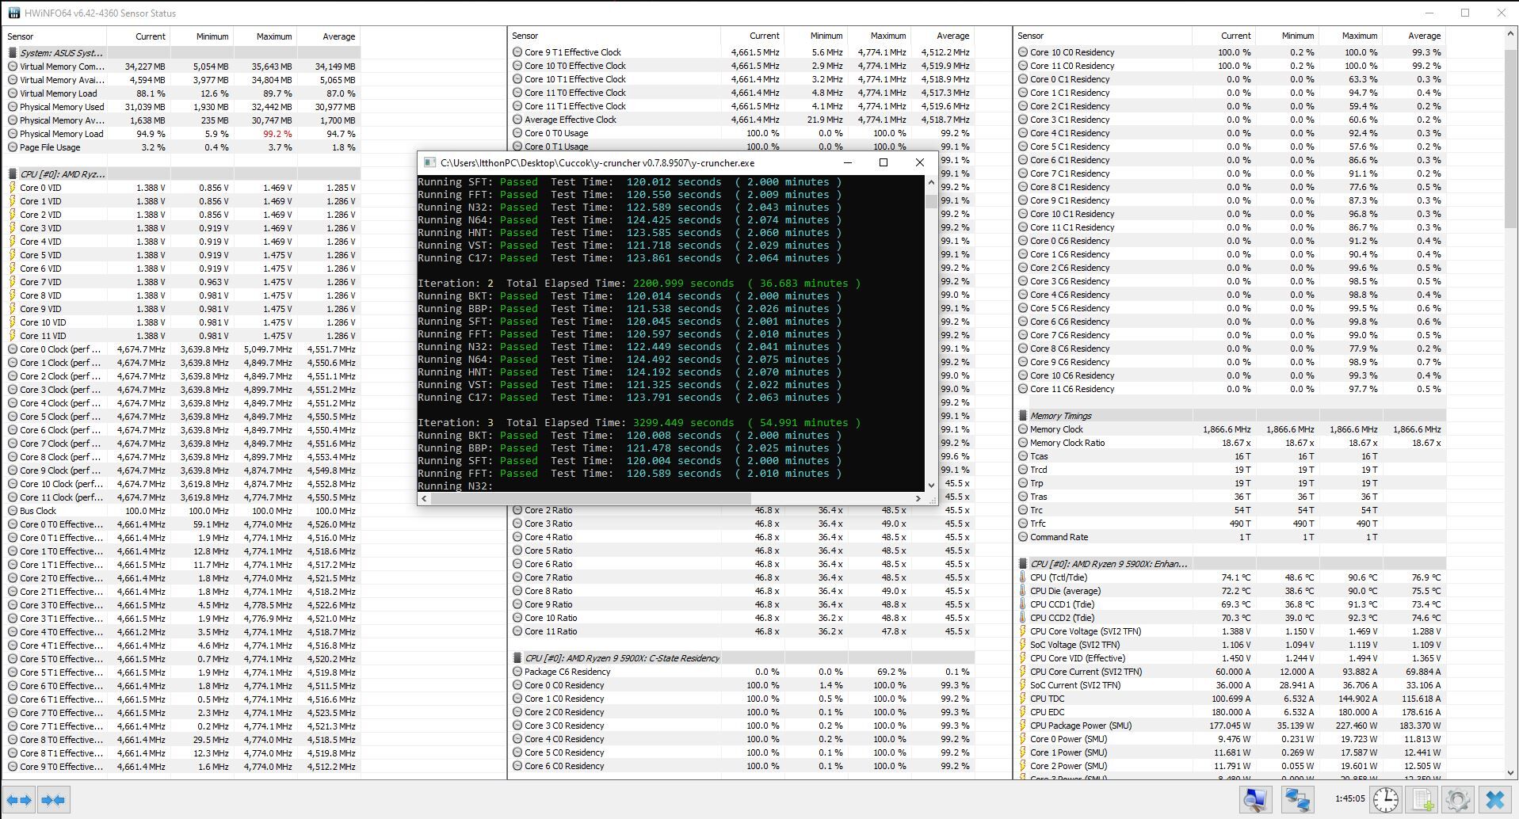Click the Memory Timings group header icon
Image resolution: width=1519 pixels, height=819 pixels.
[x=1023, y=416]
